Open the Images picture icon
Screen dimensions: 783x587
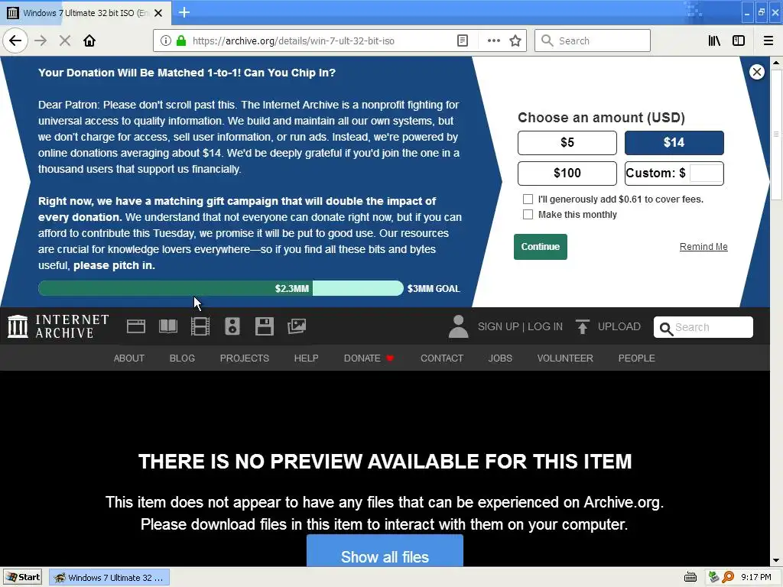[x=297, y=326]
